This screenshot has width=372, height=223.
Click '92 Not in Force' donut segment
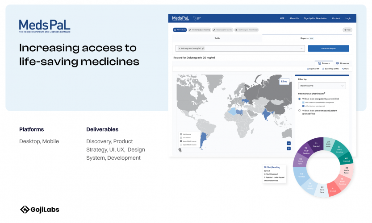[322, 190]
